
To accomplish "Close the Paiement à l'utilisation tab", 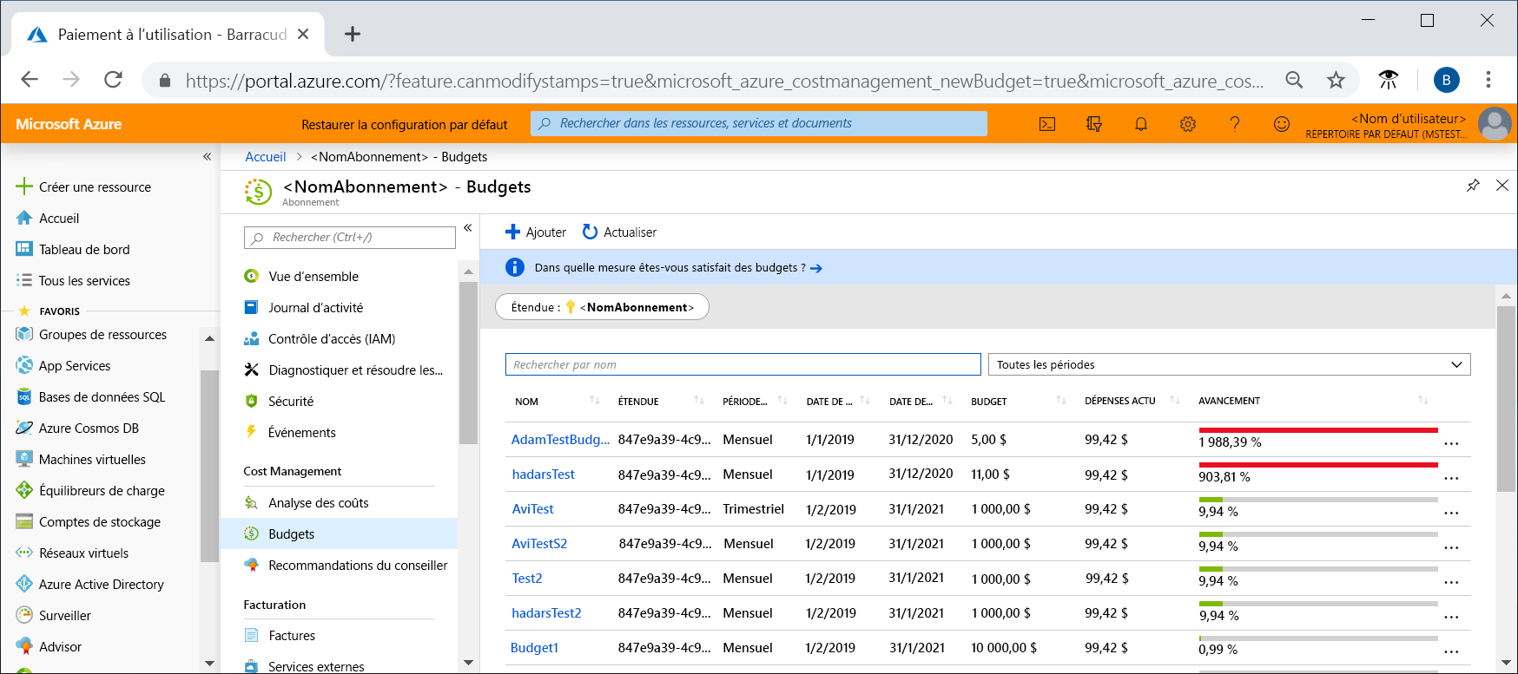I will coord(303,34).
